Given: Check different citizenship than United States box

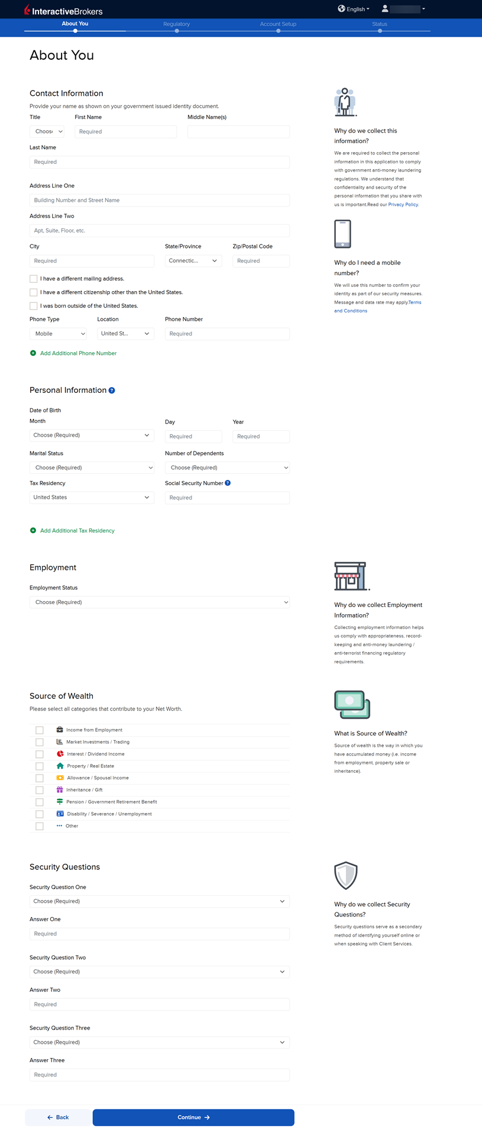Looking at the screenshot, I should click(x=34, y=292).
